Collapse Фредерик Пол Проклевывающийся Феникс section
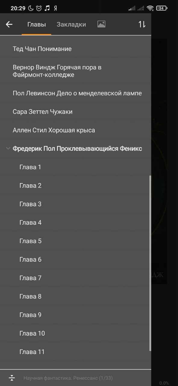The image size is (178, 386). click(8, 148)
